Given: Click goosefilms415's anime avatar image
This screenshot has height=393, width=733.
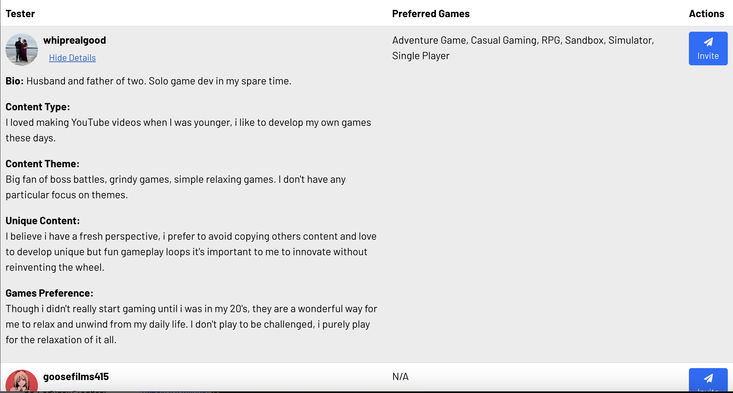Looking at the screenshot, I should pyautogui.click(x=22, y=382).
